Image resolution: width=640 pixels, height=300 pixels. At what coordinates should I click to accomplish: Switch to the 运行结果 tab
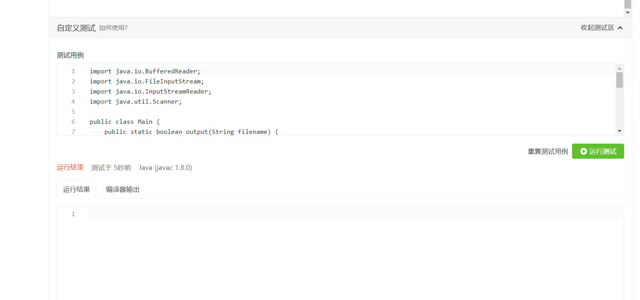pos(77,189)
